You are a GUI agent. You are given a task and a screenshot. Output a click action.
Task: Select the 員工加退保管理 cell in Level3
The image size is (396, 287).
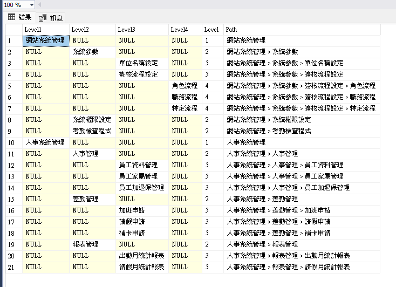click(142, 188)
